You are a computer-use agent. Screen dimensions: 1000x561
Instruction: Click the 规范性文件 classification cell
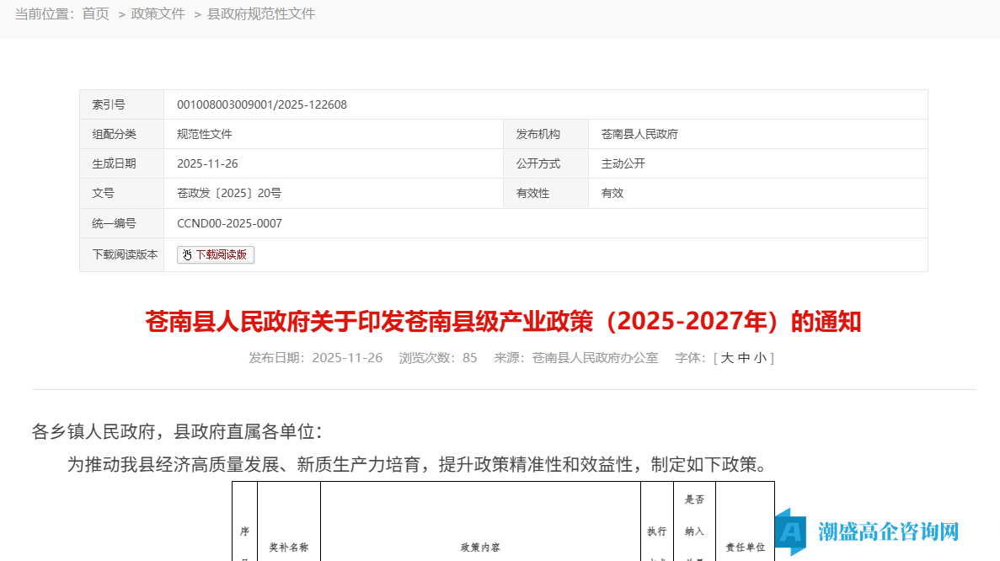click(206, 134)
